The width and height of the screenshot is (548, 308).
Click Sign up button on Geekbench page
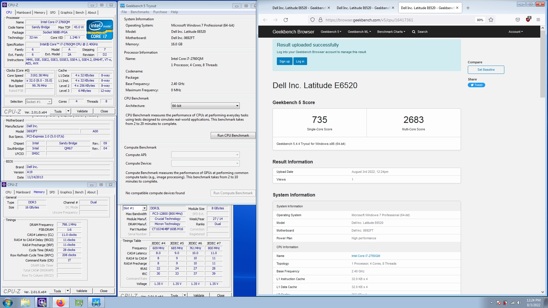(285, 61)
